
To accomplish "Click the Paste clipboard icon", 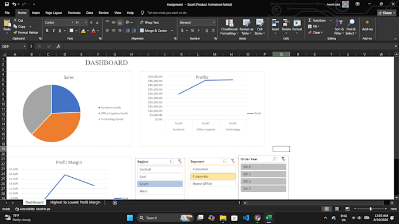I will click(x=7, y=23).
